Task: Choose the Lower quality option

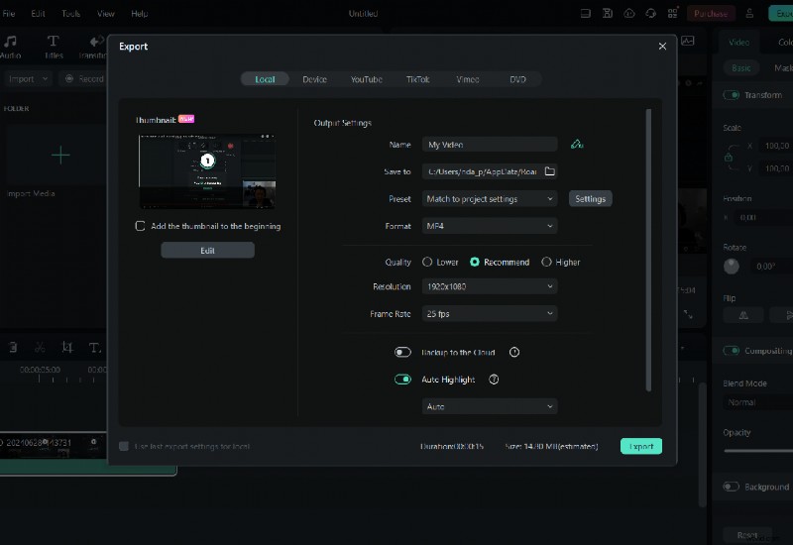Action: click(x=427, y=263)
